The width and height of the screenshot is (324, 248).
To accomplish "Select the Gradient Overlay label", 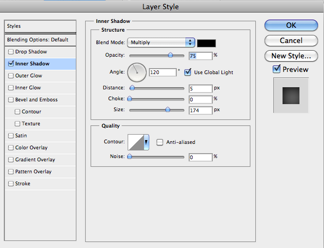I will [35, 160].
